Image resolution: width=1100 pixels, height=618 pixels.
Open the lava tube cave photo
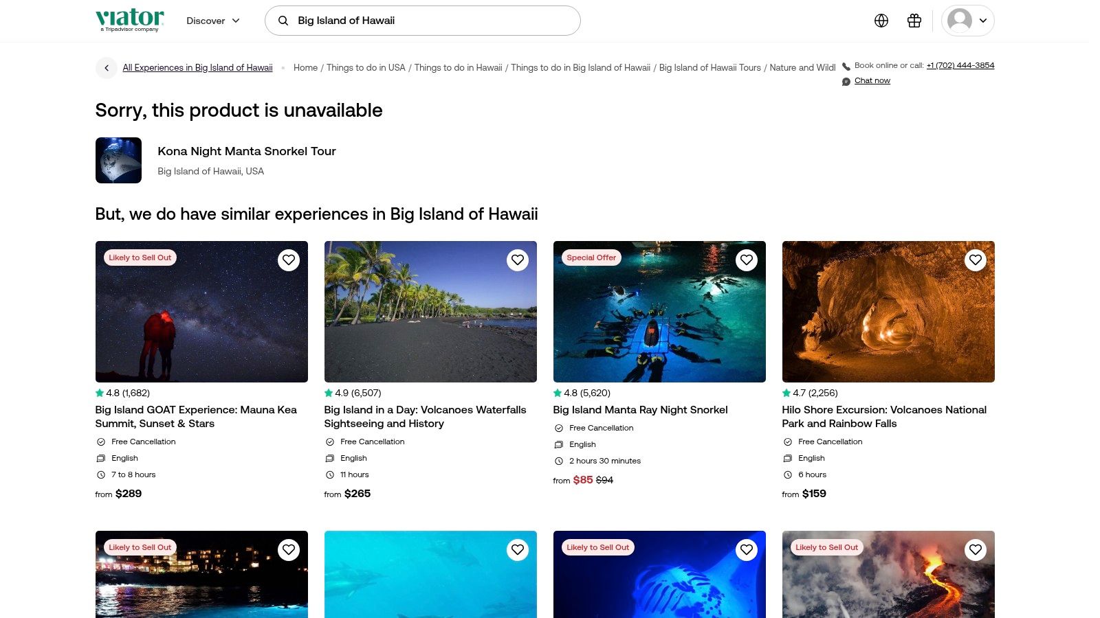[888, 312]
